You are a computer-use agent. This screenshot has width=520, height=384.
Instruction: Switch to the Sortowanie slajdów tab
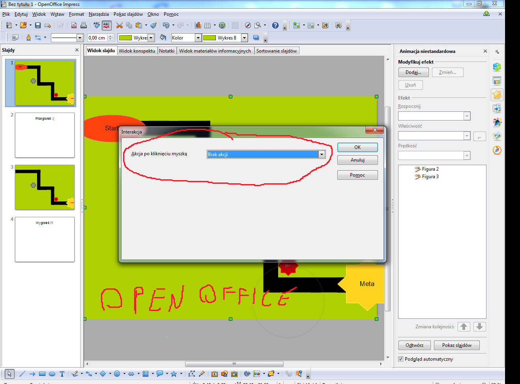pyautogui.click(x=276, y=51)
